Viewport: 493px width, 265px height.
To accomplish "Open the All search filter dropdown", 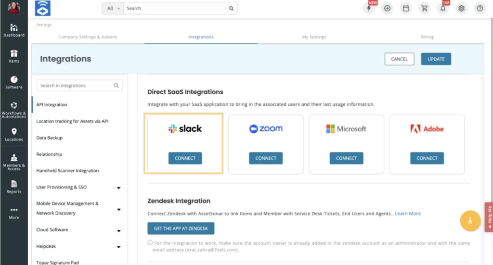I will point(113,9).
